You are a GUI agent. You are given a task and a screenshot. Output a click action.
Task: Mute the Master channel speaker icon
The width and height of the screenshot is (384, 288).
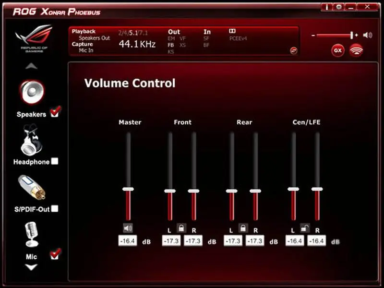[x=128, y=228]
